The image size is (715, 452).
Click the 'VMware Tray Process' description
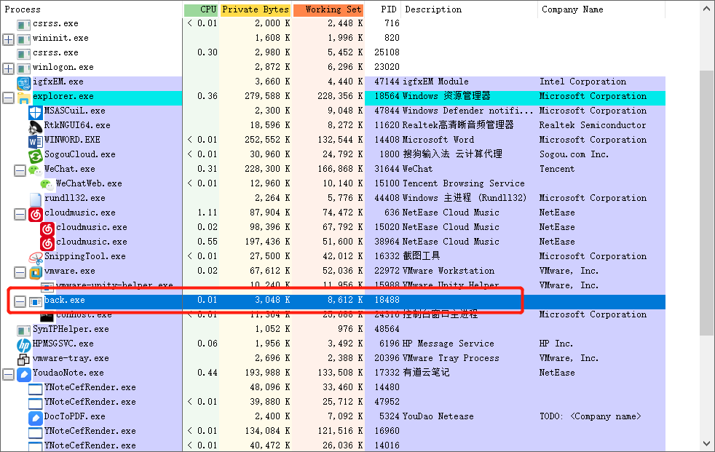451,359
